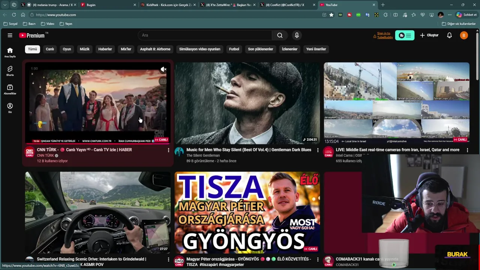480x270 pixels.
Task: Open options for Middle East cameras video
Action: [x=467, y=150]
